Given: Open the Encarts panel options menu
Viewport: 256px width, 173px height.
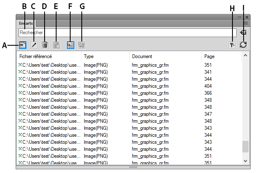Looking at the screenshot, I should (246, 24).
